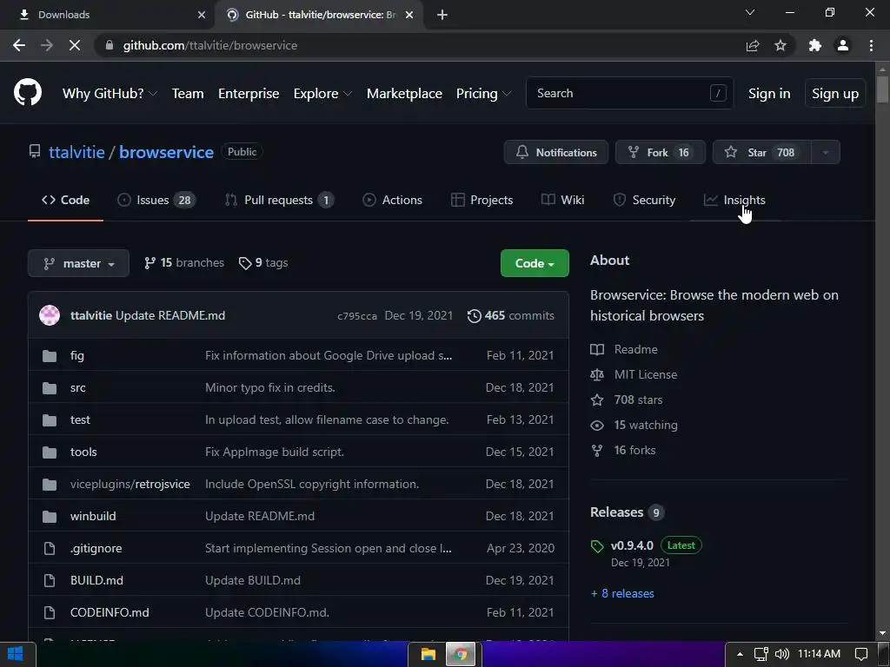Image resolution: width=890 pixels, height=667 pixels.
Task: Star the browservice repository
Action: (x=761, y=152)
